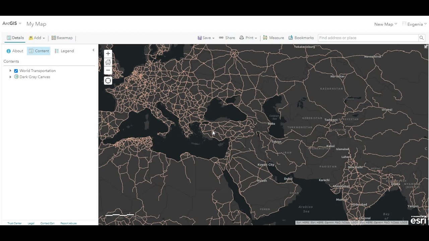The image size is (429, 241).
Task: Zoom in on the map
Action: coord(108,54)
